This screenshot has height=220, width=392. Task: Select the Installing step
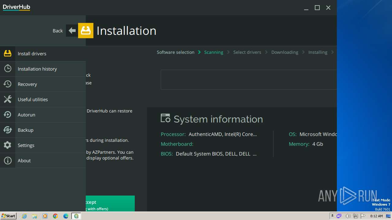[318, 52]
